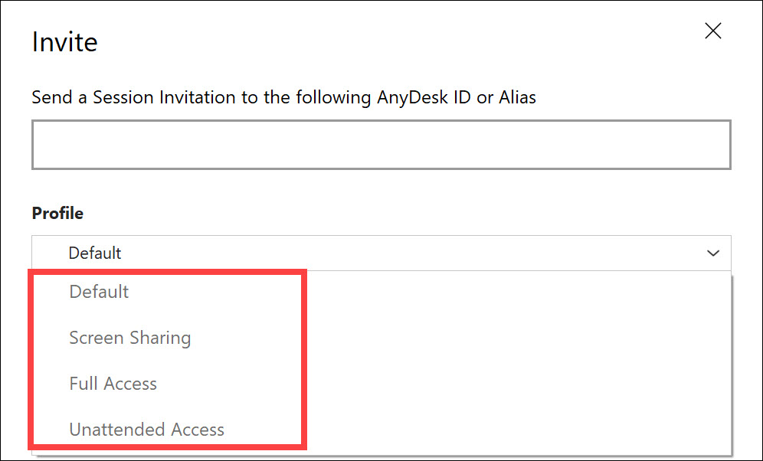
Task: Switch the session profile to Full Access
Action: (x=113, y=384)
